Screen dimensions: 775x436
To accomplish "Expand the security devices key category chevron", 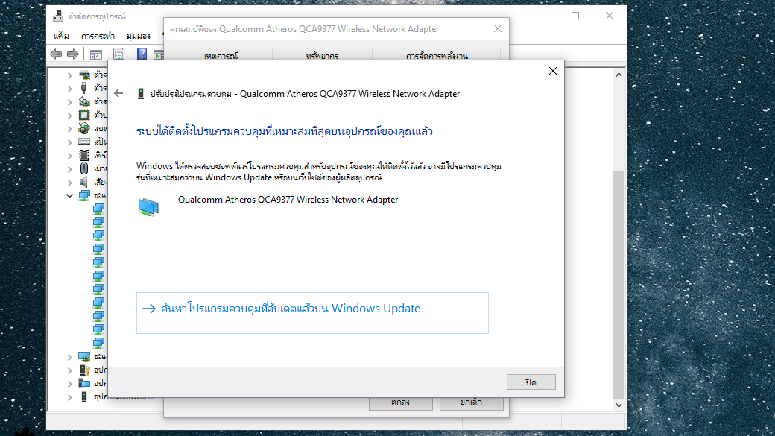I will click(x=70, y=370).
